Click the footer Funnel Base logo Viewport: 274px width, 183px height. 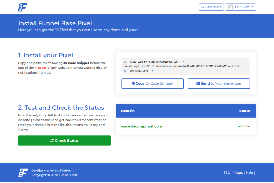(x=23, y=173)
